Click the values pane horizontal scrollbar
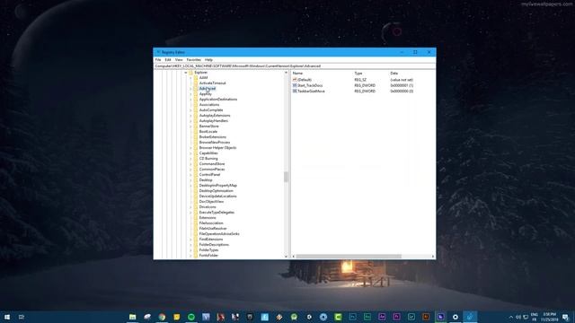575x323 pixels. pyautogui.click(x=349, y=257)
